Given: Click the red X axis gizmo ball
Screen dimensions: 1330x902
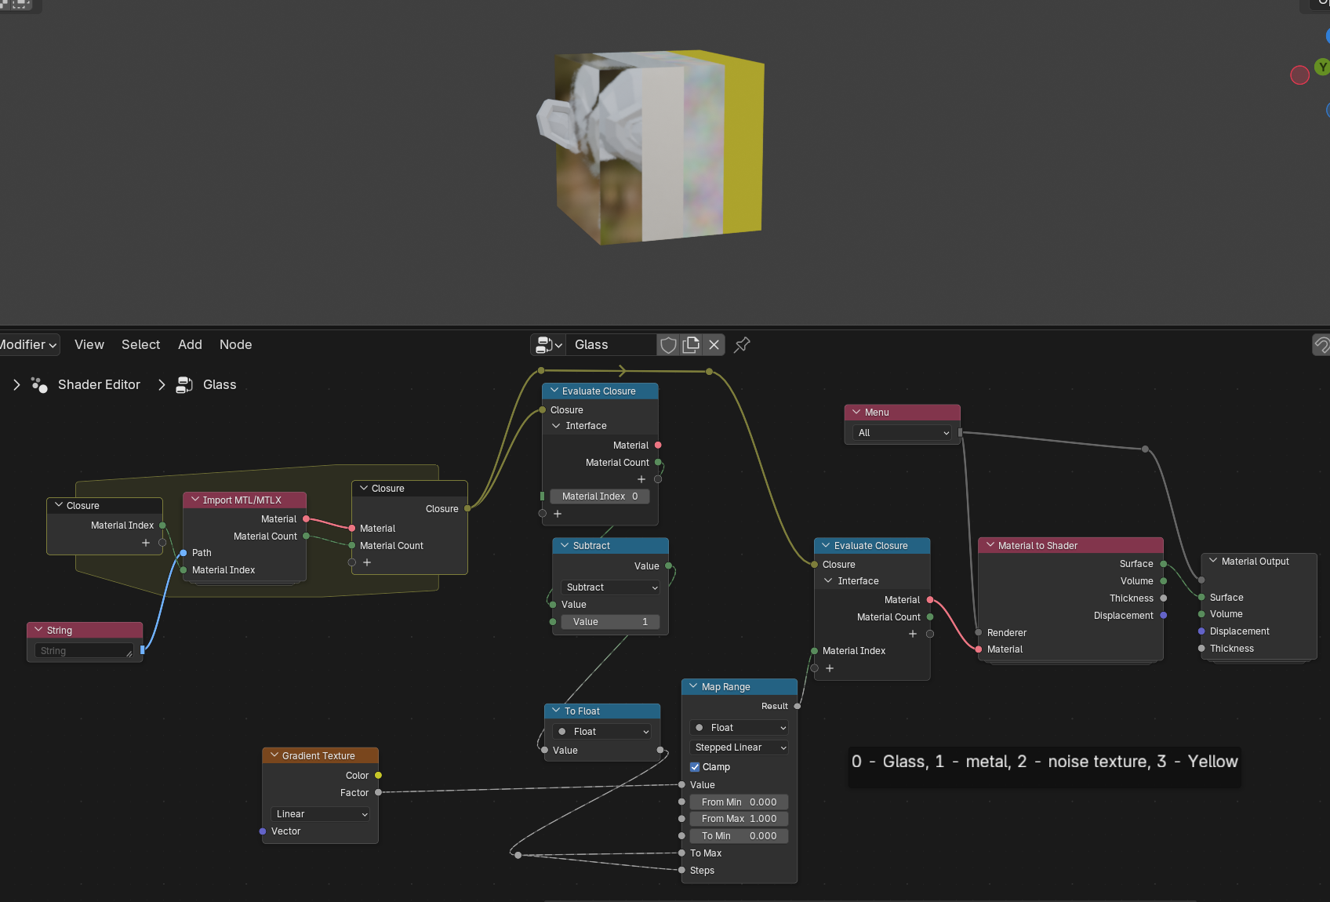Looking at the screenshot, I should click(x=1299, y=75).
